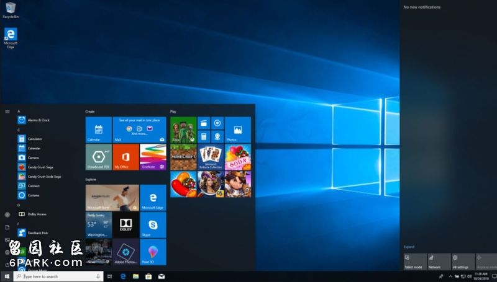
Task: Open the OneNote tile
Action: click(153, 157)
